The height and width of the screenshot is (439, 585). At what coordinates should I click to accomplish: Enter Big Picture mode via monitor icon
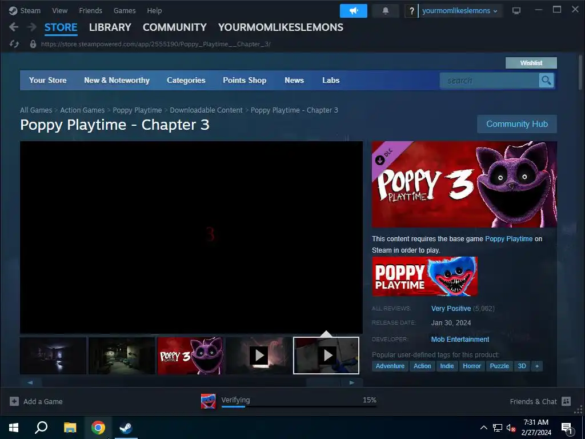516,11
